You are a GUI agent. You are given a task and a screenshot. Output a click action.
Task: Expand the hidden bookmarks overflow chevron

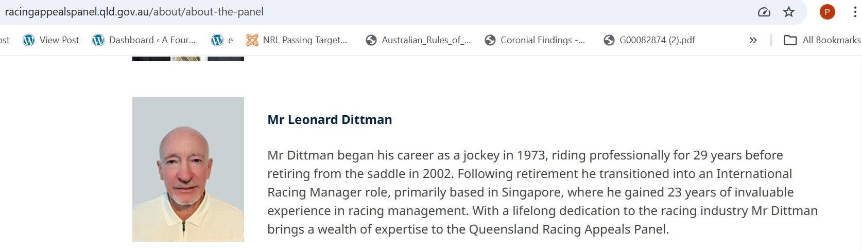[x=753, y=40]
